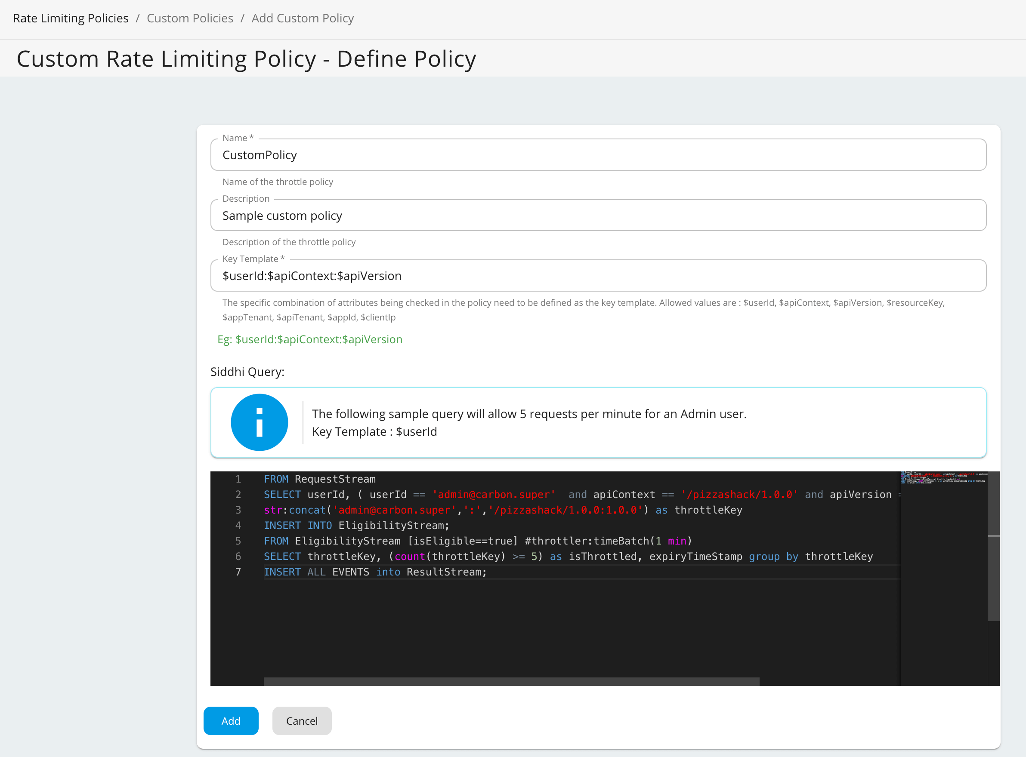Click line number 7 in the editor gutter
The width and height of the screenshot is (1026, 757).
tap(238, 572)
